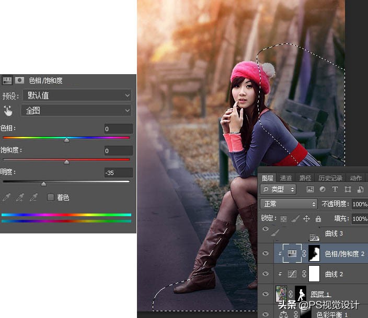Click the mask icon in properties header

pyautogui.click(x=19, y=80)
